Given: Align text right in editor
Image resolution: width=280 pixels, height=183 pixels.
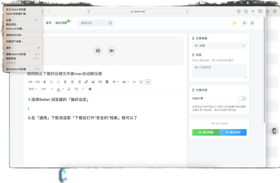Looking at the screenshot, I should (x=79, y=82).
